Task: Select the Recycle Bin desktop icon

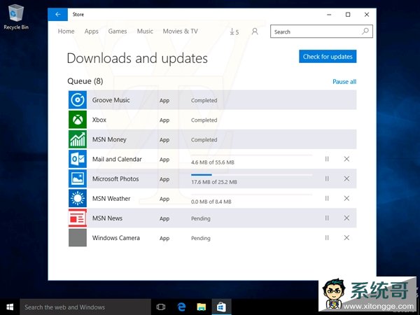Action: (16, 17)
